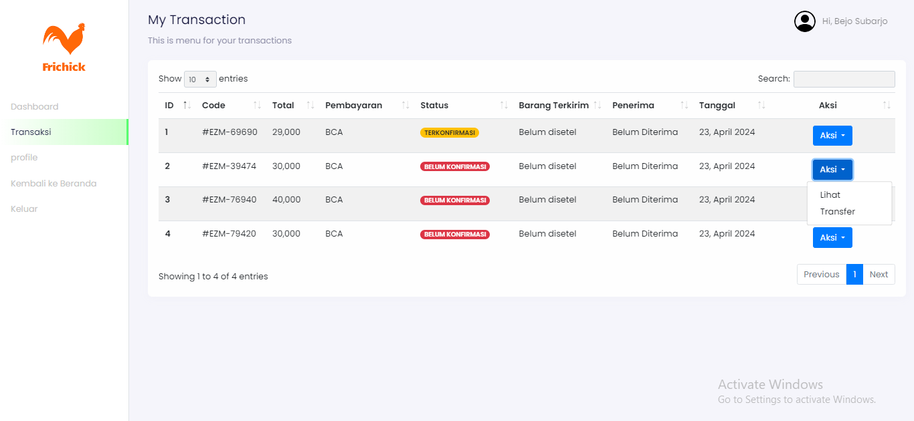The height and width of the screenshot is (421, 914).
Task: Sort by Tanggal column sort icon
Action: point(761,105)
